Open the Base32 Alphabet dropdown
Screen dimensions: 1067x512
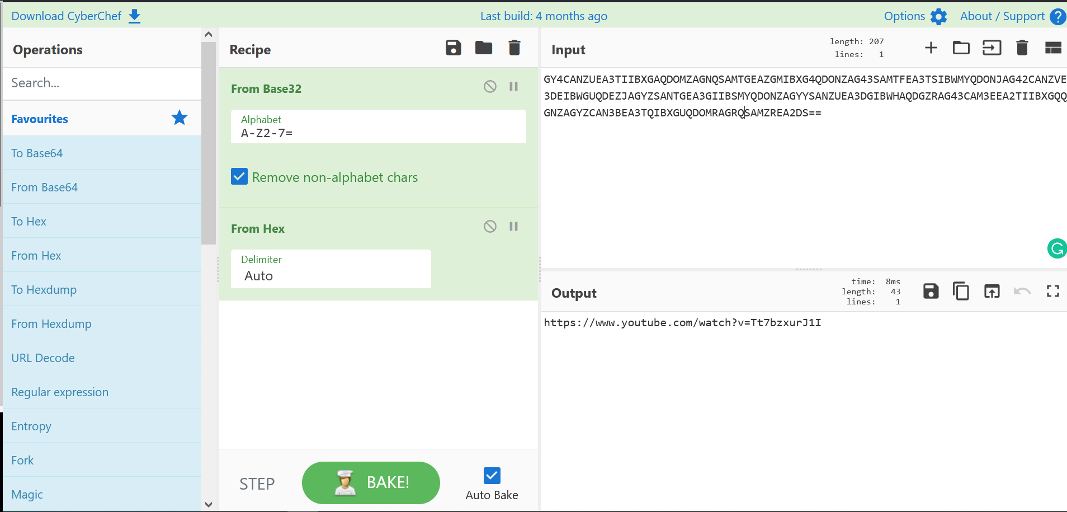click(379, 126)
